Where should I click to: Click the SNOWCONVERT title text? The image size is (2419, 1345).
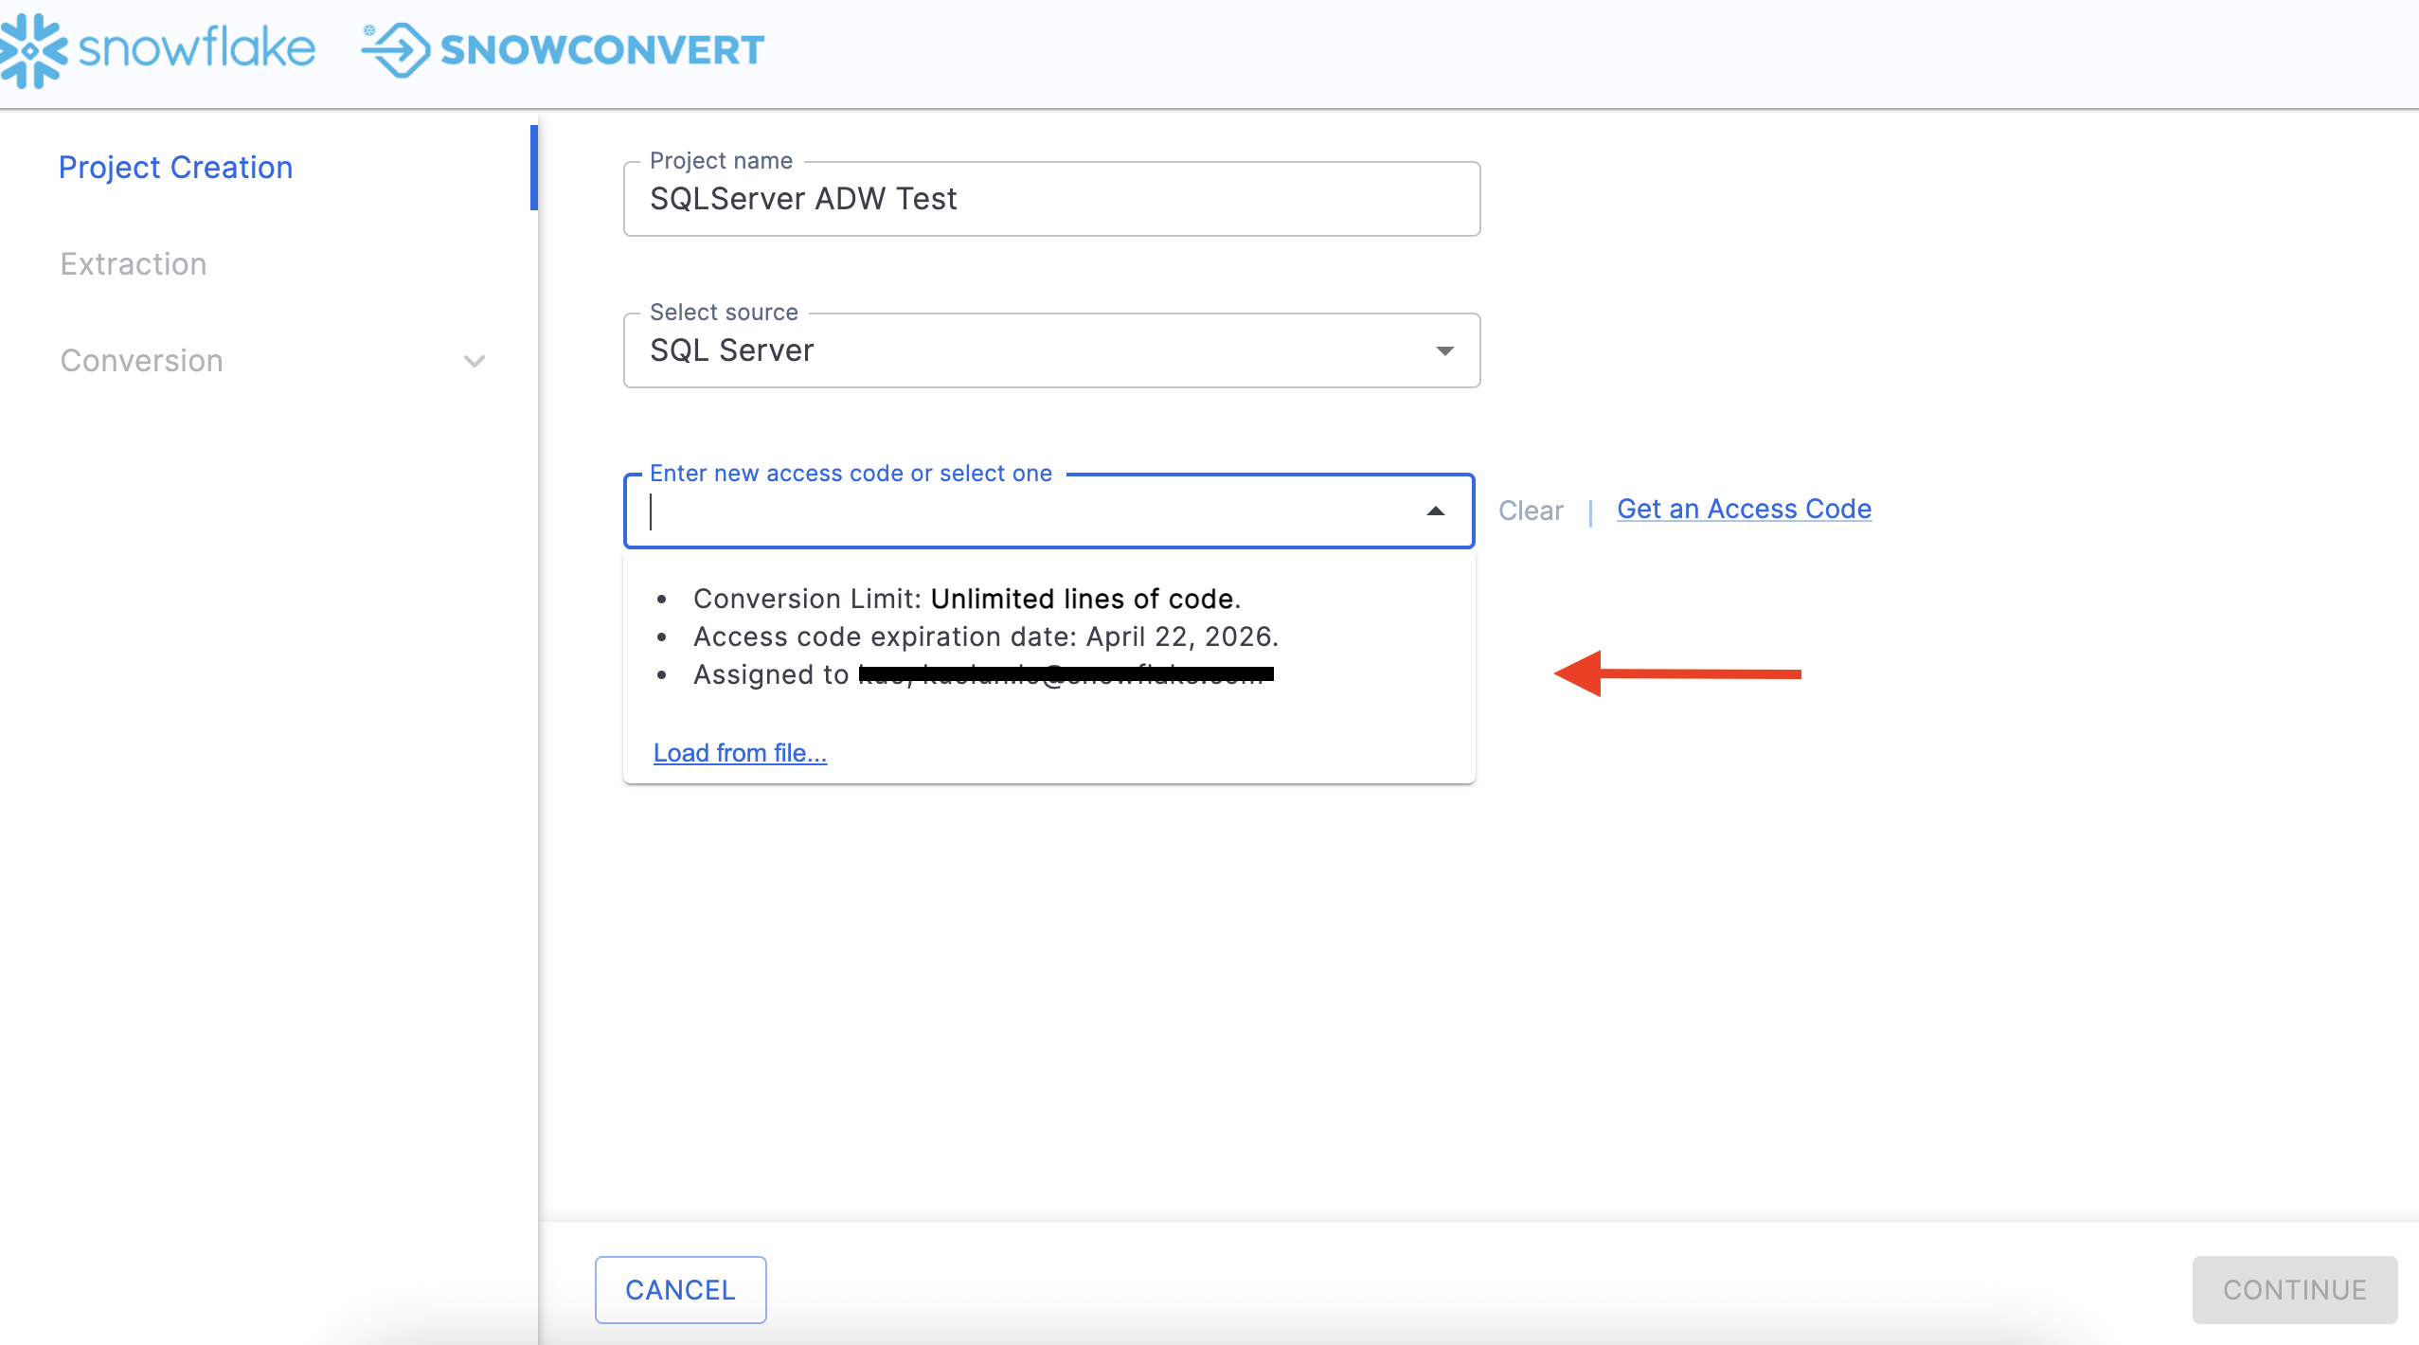[x=602, y=50]
